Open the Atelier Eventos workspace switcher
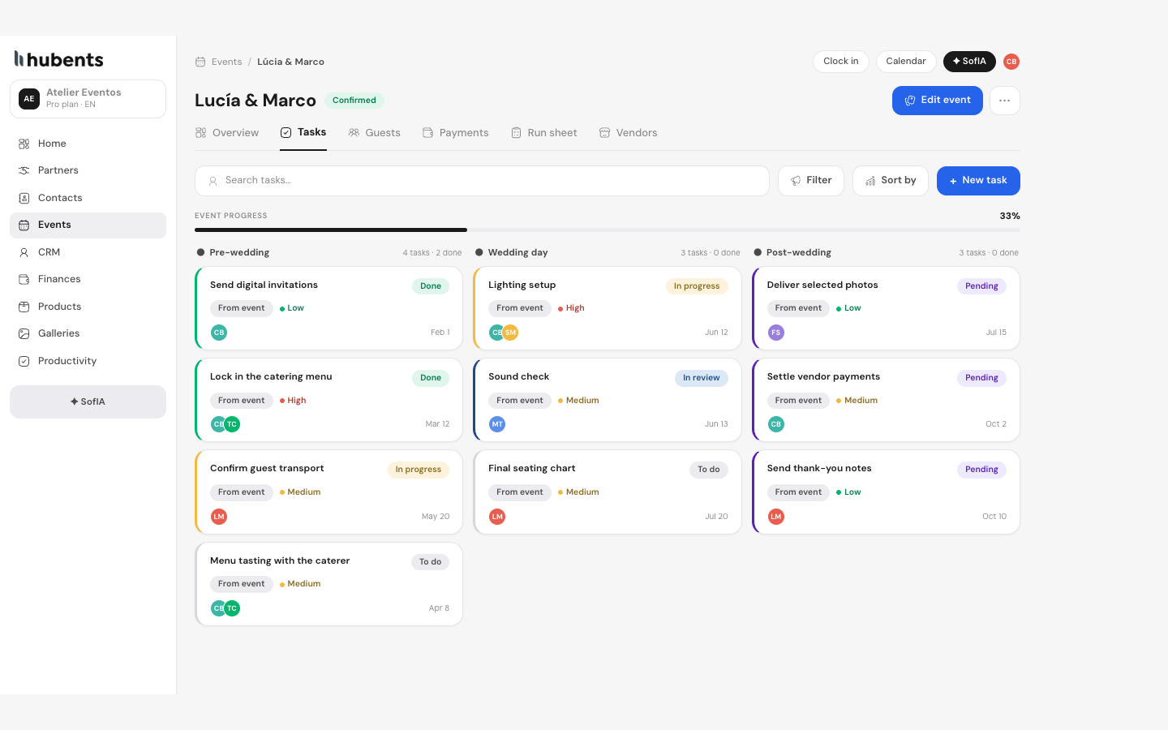The width and height of the screenshot is (1168, 730). (x=88, y=99)
